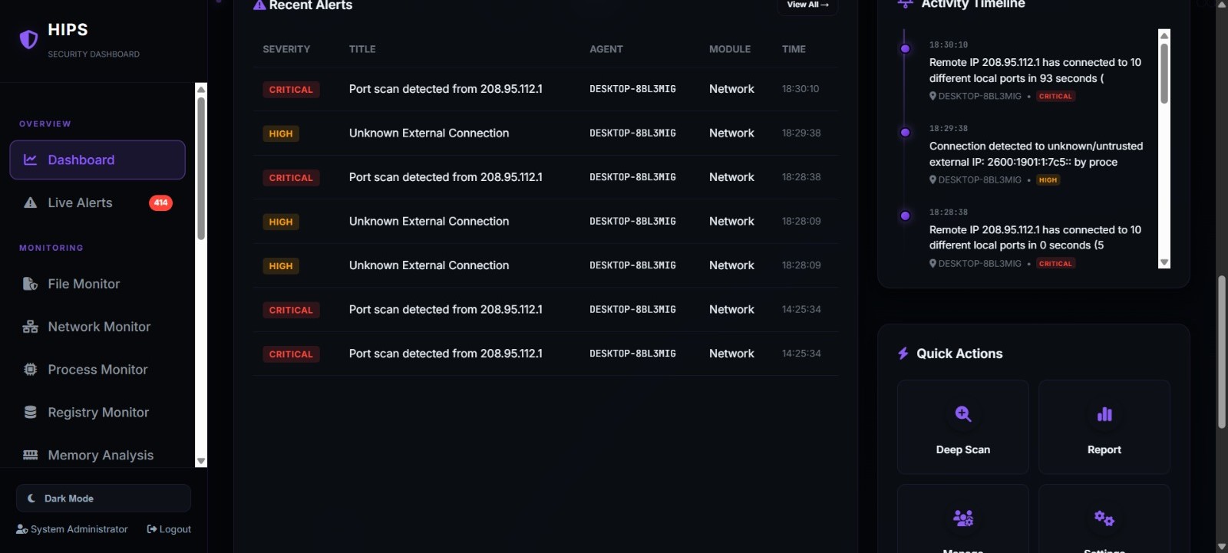Select the 18:30:10 timeline marker dot
The width and height of the screenshot is (1228, 553).
click(905, 48)
